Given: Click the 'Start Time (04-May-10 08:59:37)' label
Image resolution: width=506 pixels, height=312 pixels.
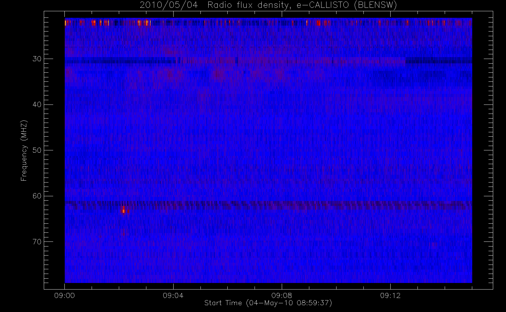Looking at the screenshot, I should tap(268, 303).
